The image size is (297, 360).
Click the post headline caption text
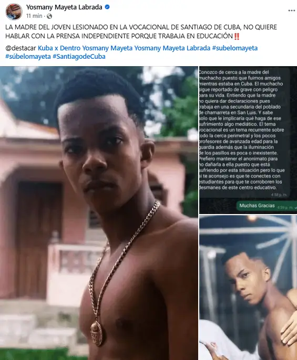coord(141,31)
